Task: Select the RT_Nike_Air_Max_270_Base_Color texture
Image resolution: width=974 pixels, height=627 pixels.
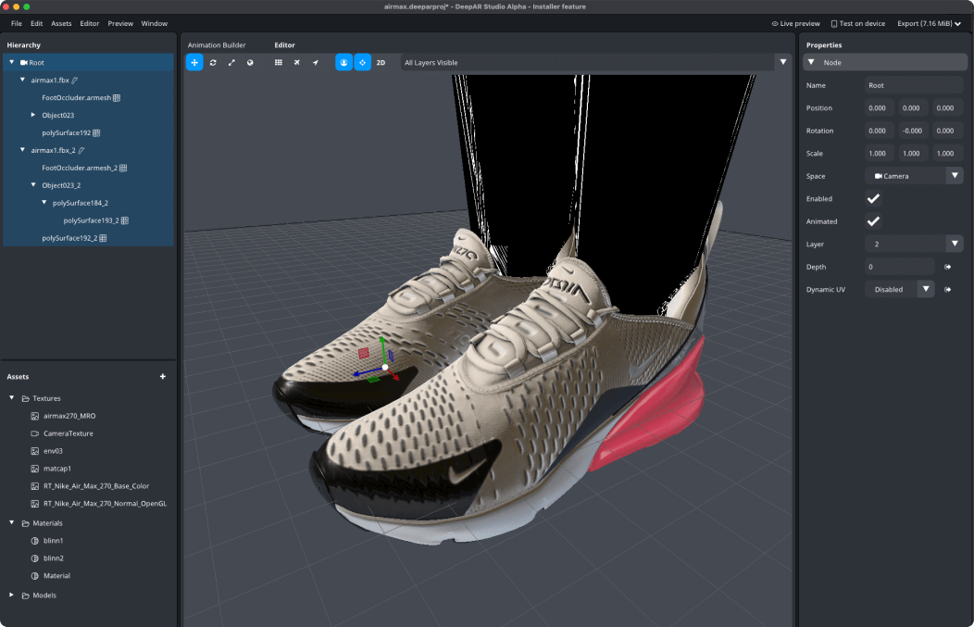Action: [98, 485]
